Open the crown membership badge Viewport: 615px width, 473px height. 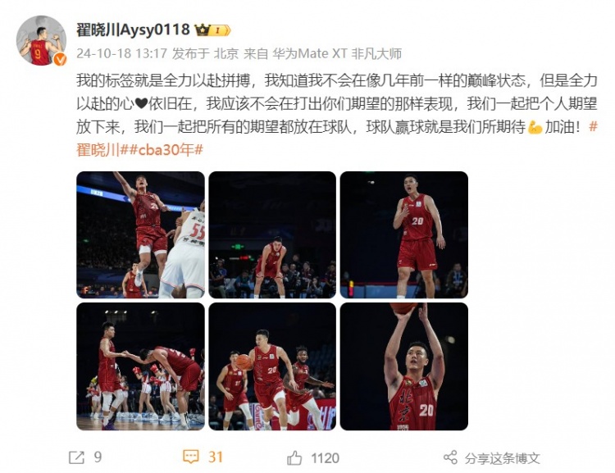(x=212, y=30)
